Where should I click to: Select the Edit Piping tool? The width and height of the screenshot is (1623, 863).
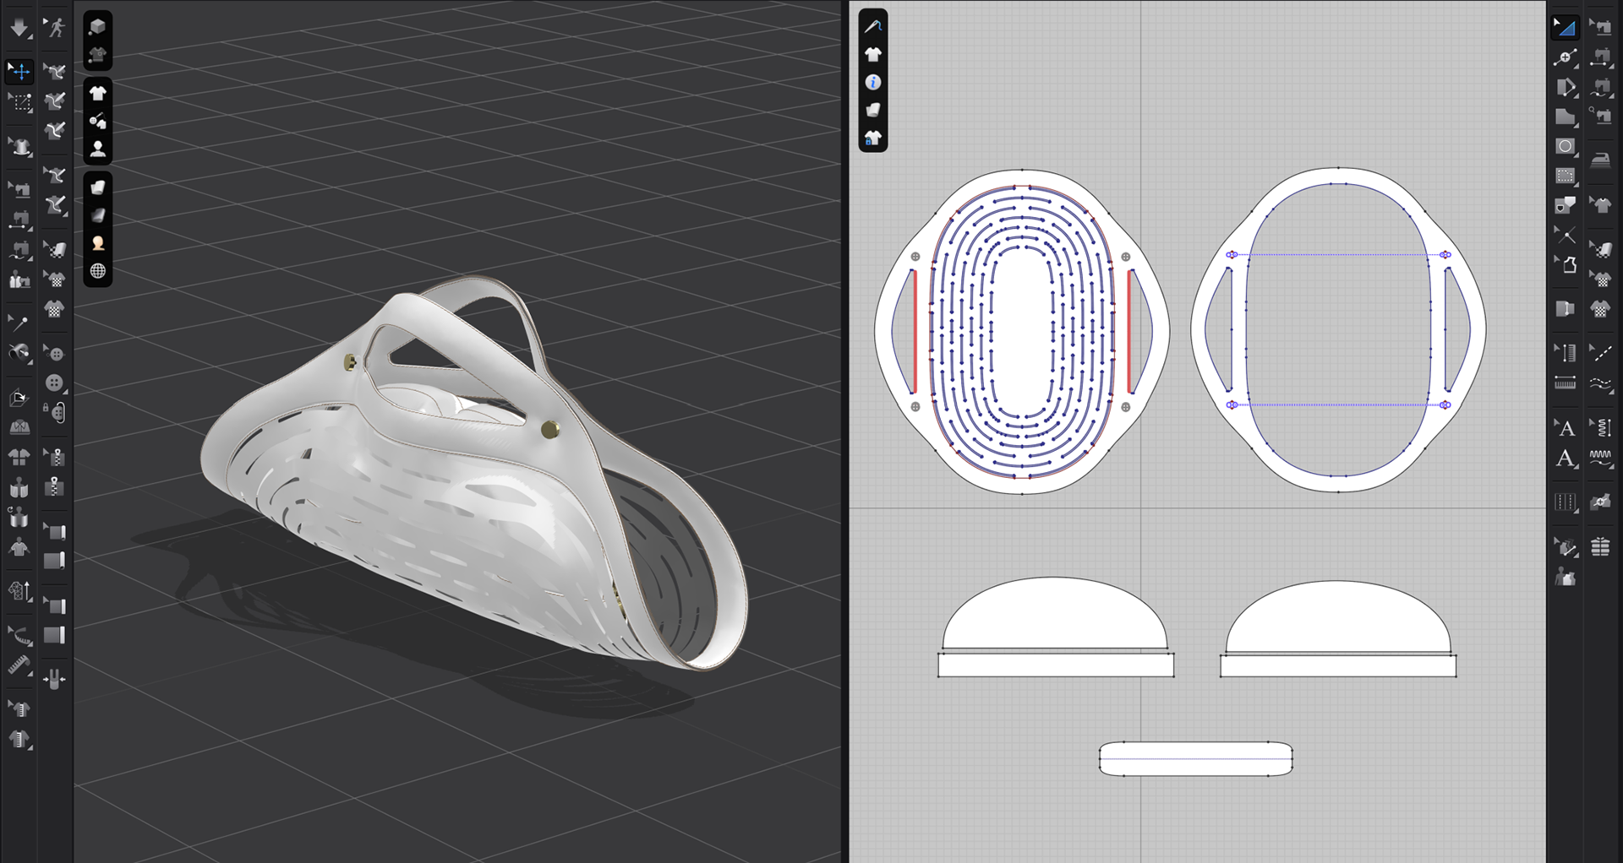(x=55, y=605)
